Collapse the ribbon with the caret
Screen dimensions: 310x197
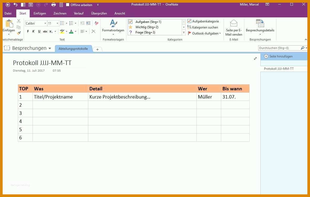306,40
